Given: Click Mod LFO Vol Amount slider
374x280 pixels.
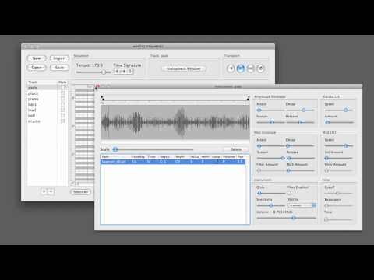Looking at the screenshot, I should tap(339, 158).
